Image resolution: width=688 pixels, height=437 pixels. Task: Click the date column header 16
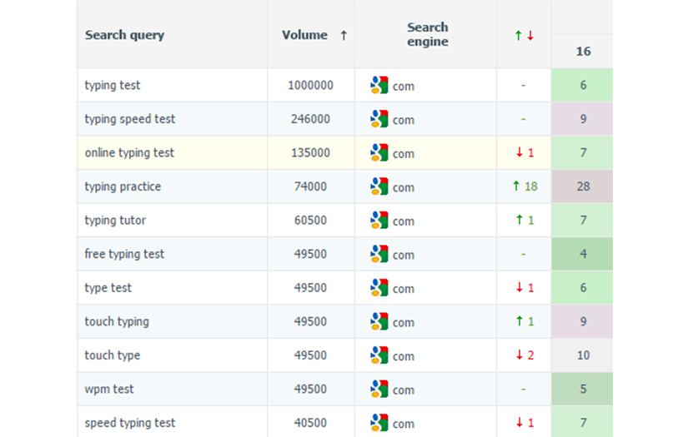pos(583,52)
